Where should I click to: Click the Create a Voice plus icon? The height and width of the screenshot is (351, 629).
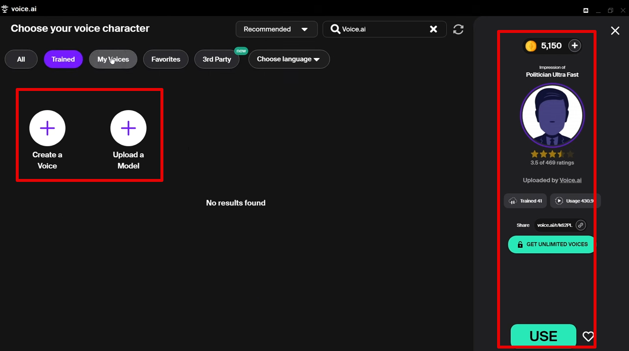click(47, 128)
